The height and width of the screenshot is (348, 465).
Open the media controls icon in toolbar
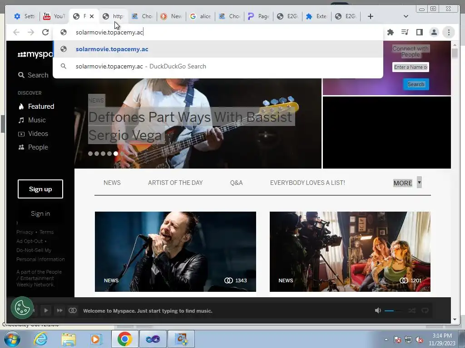pos(405,32)
